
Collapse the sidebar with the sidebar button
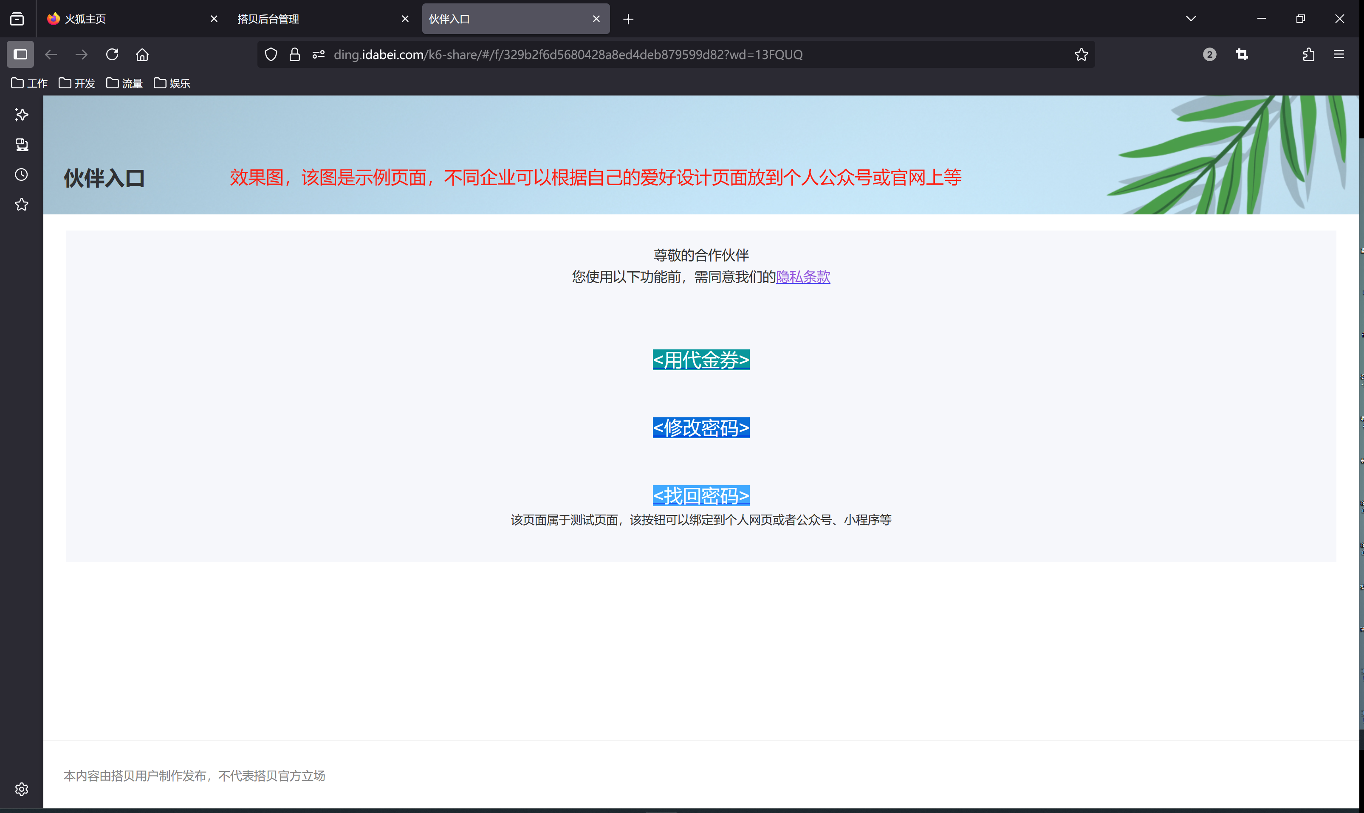(20, 54)
